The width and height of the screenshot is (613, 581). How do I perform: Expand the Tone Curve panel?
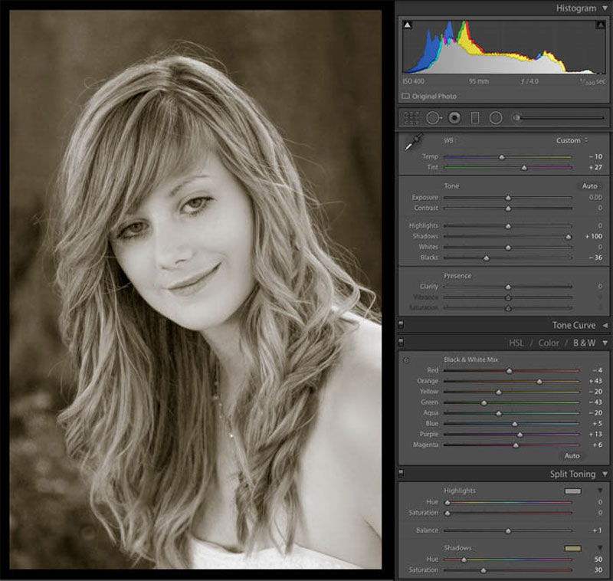point(605,325)
